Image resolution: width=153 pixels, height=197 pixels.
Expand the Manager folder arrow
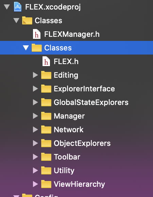(x=35, y=116)
